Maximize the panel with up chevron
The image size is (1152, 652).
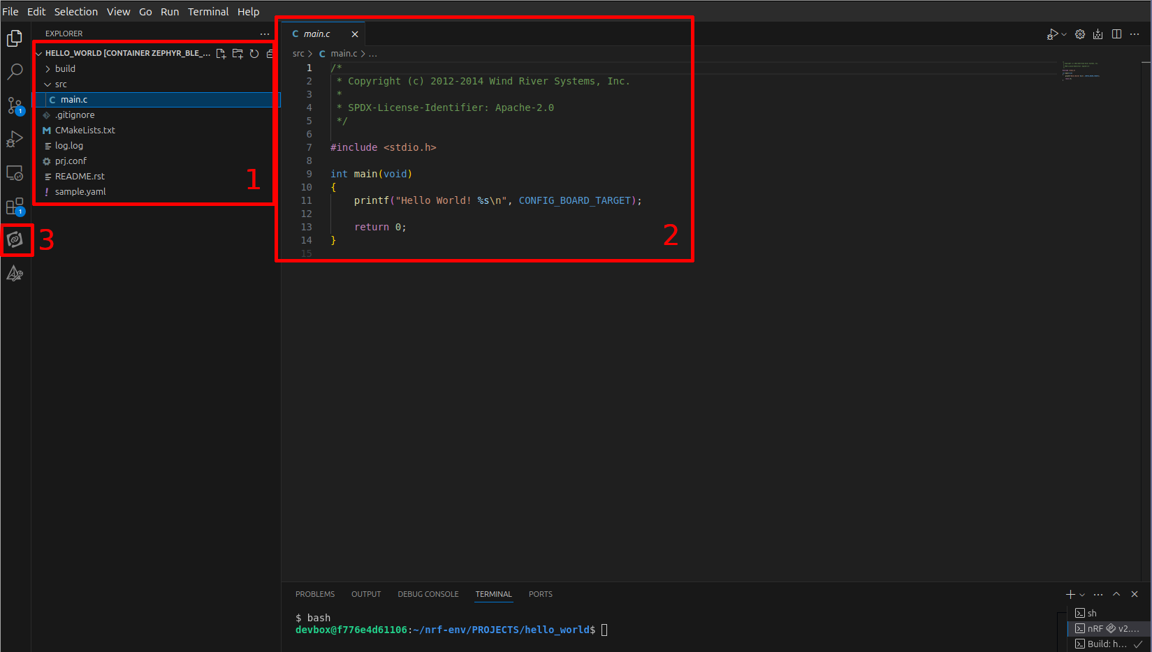point(1116,594)
